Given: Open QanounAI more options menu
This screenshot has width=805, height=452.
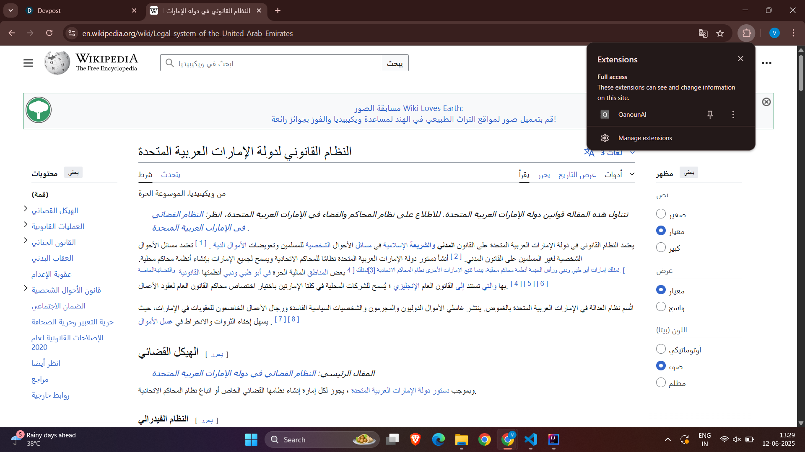Looking at the screenshot, I should point(733,114).
